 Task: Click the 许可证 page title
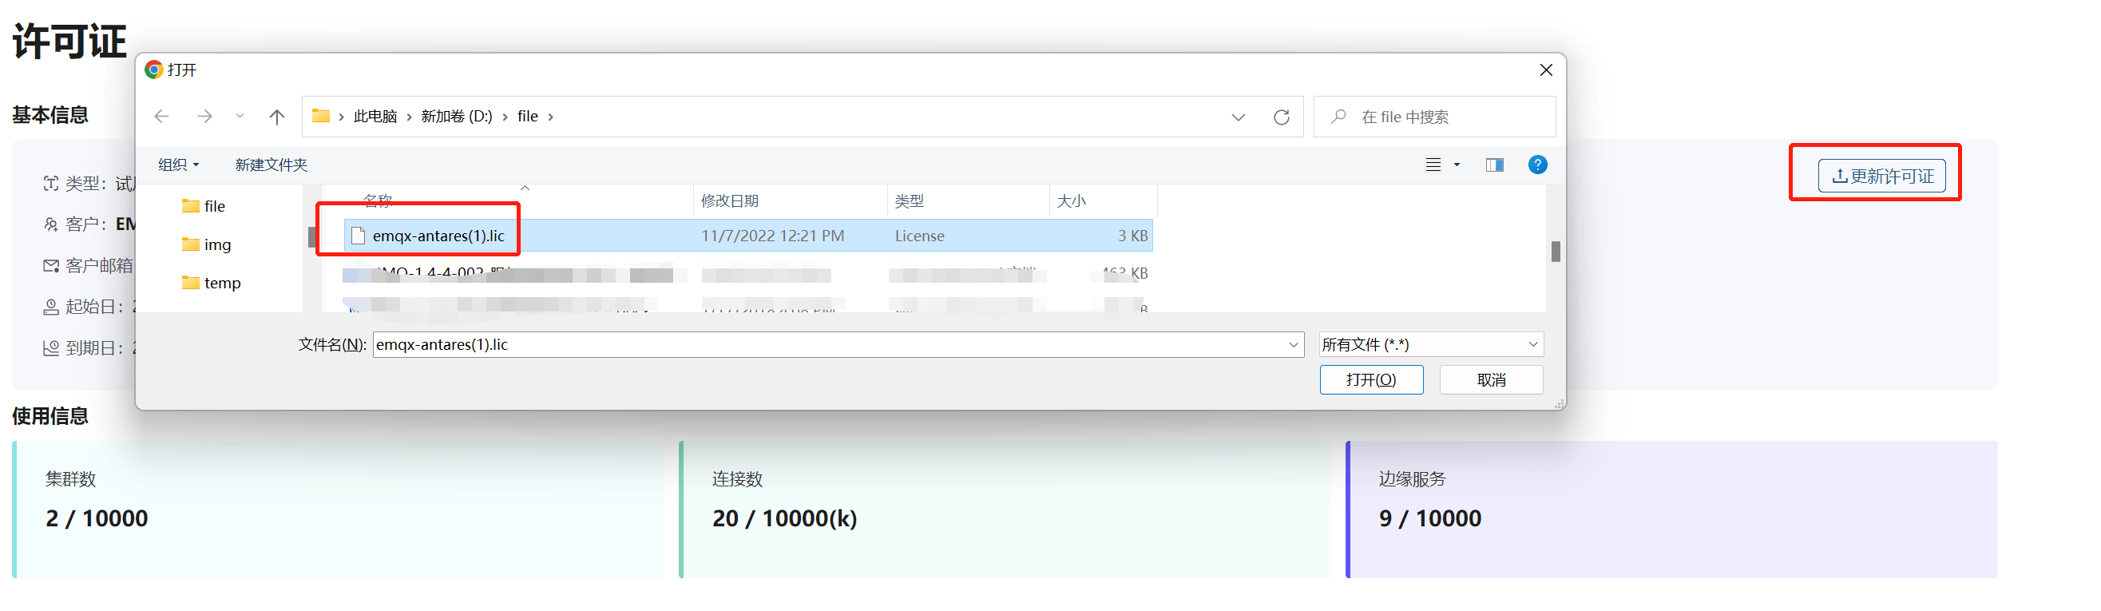coord(69,41)
